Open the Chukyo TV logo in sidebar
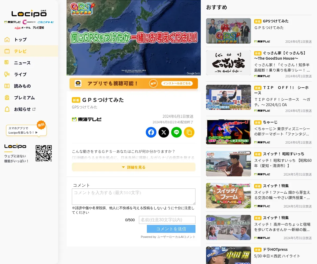Viewport: 317px width, 264px height. [x=29, y=22]
